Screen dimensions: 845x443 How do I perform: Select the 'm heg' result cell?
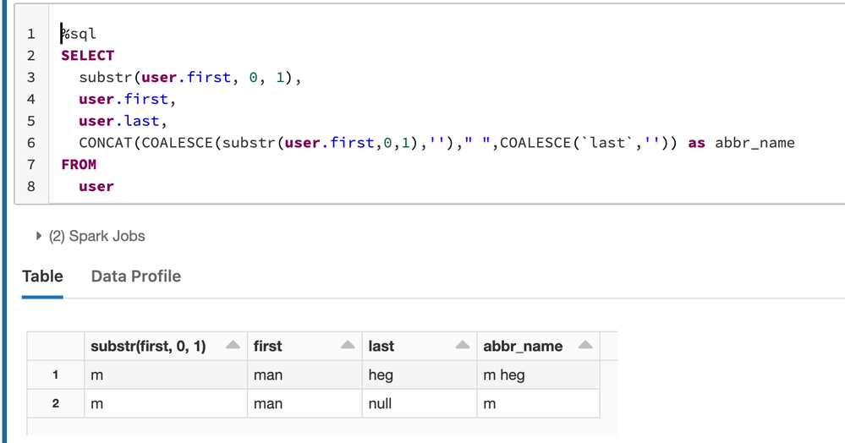504,375
